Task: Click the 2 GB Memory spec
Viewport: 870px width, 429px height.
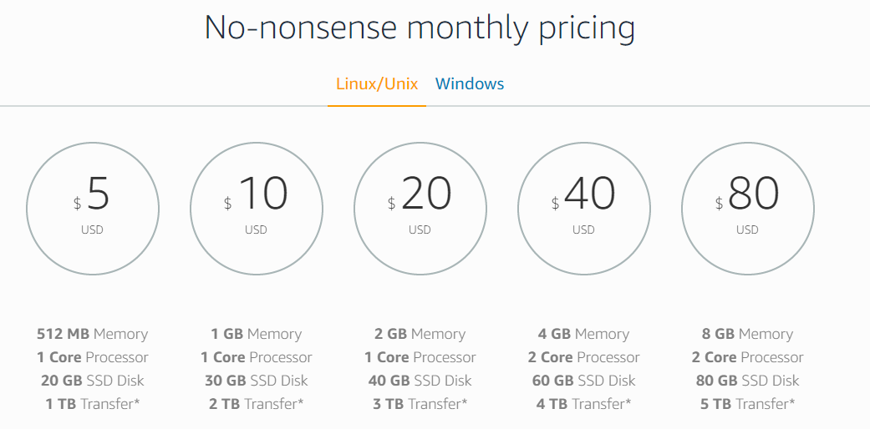Action: coord(420,334)
